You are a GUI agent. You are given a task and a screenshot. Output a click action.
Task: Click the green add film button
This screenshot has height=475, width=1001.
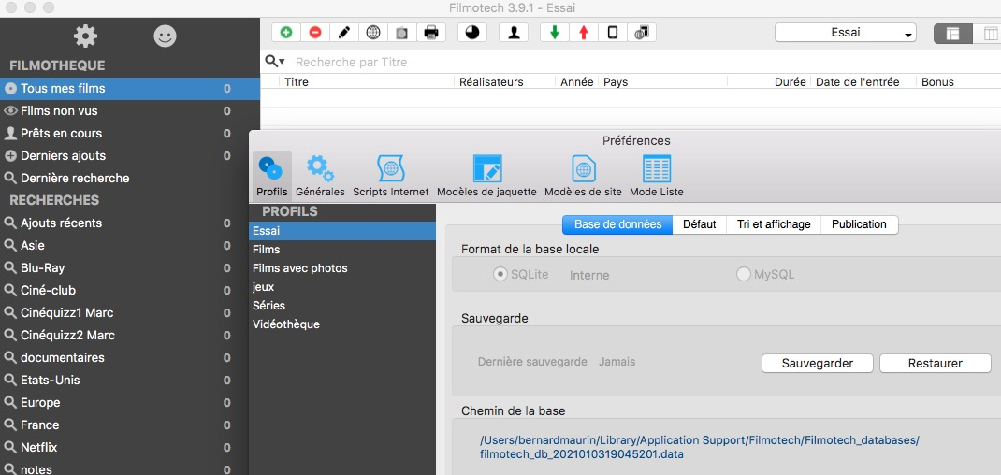(x=286, y=33)
